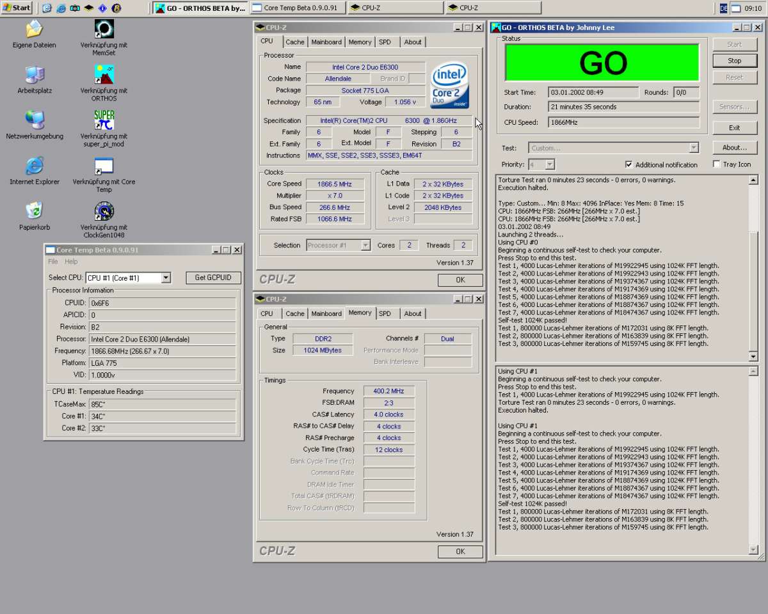Click lower ORTHOS log scrollbar down arrow
This screenshot has height=614, width=768.
[x=753, y=549]
